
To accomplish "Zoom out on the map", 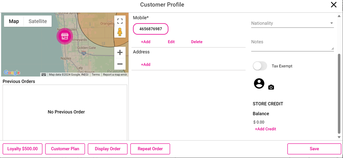I will [120, 64].
